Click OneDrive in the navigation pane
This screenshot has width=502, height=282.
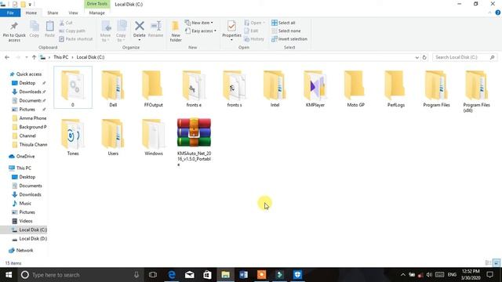pyautogui.click(x=22, y=157)
